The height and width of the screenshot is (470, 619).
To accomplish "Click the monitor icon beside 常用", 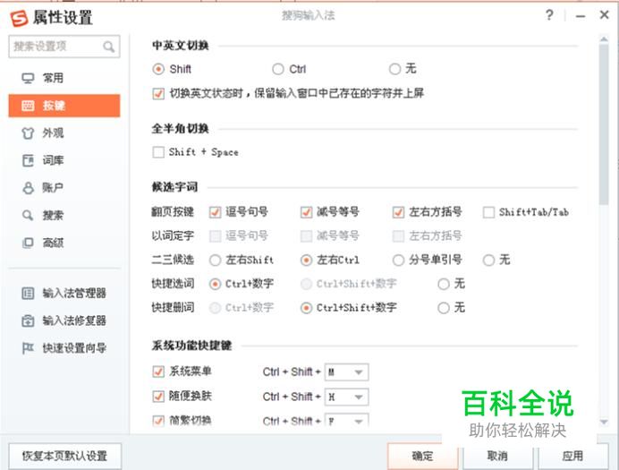I will [28, 78].
